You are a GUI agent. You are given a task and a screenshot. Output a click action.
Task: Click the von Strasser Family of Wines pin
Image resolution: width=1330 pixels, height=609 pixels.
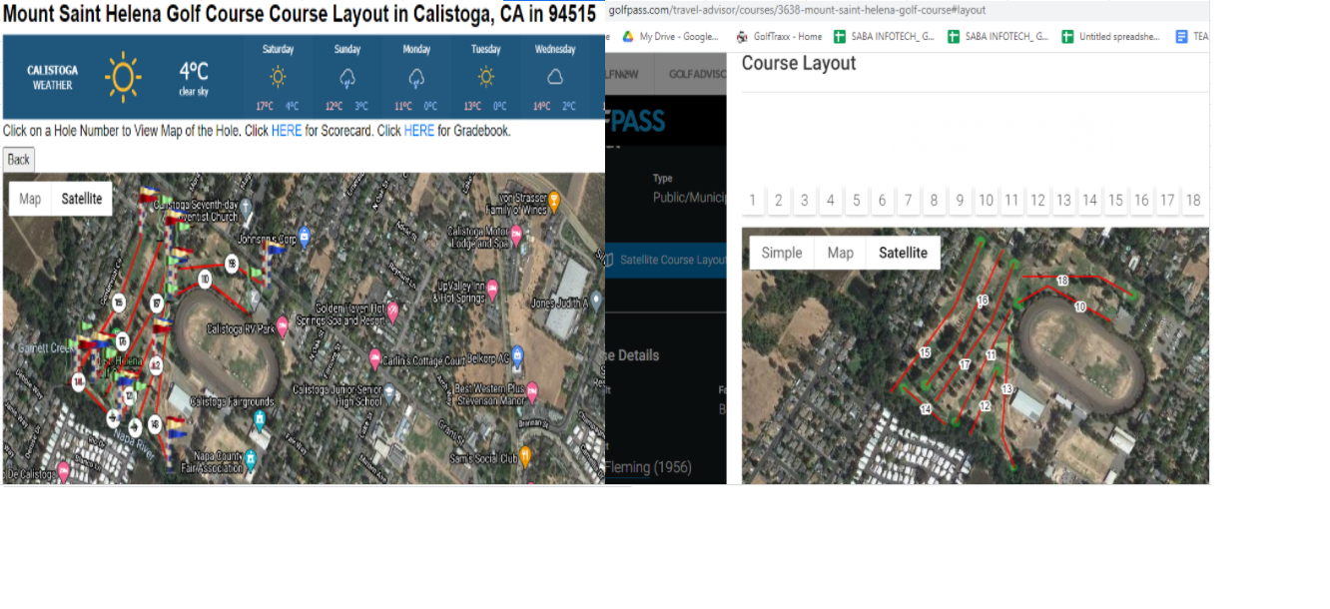pyautogui.click(x=555, y=203)
